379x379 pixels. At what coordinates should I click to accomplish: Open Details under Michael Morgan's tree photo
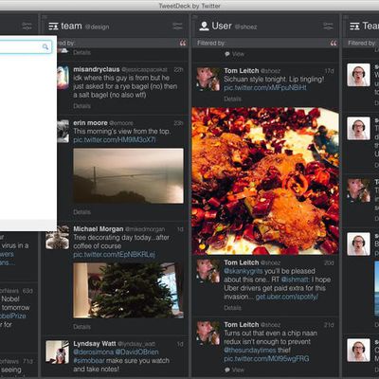(81, 327)
